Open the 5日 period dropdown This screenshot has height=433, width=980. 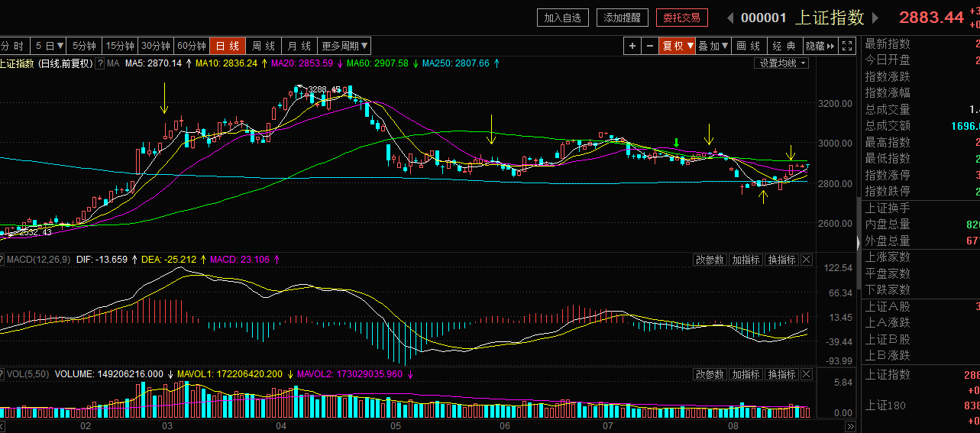click(50, 46)
